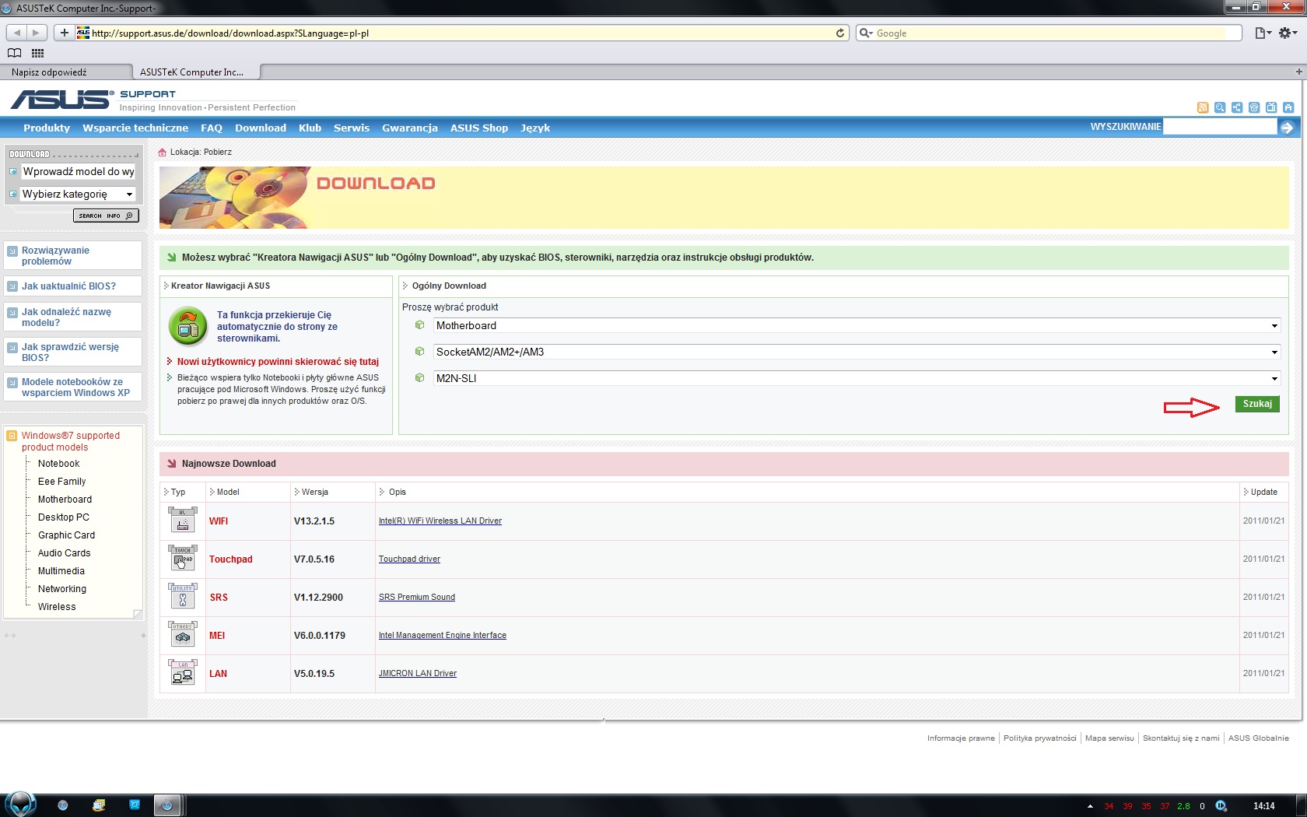Click Safari back arrow button

(17, 33)
